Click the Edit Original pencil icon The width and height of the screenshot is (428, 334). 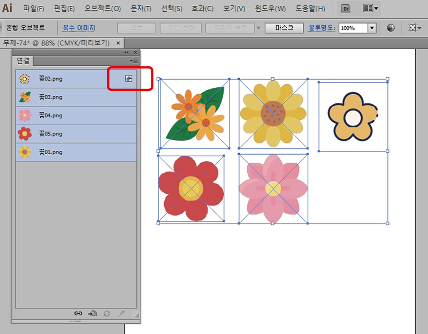point(121,314)
